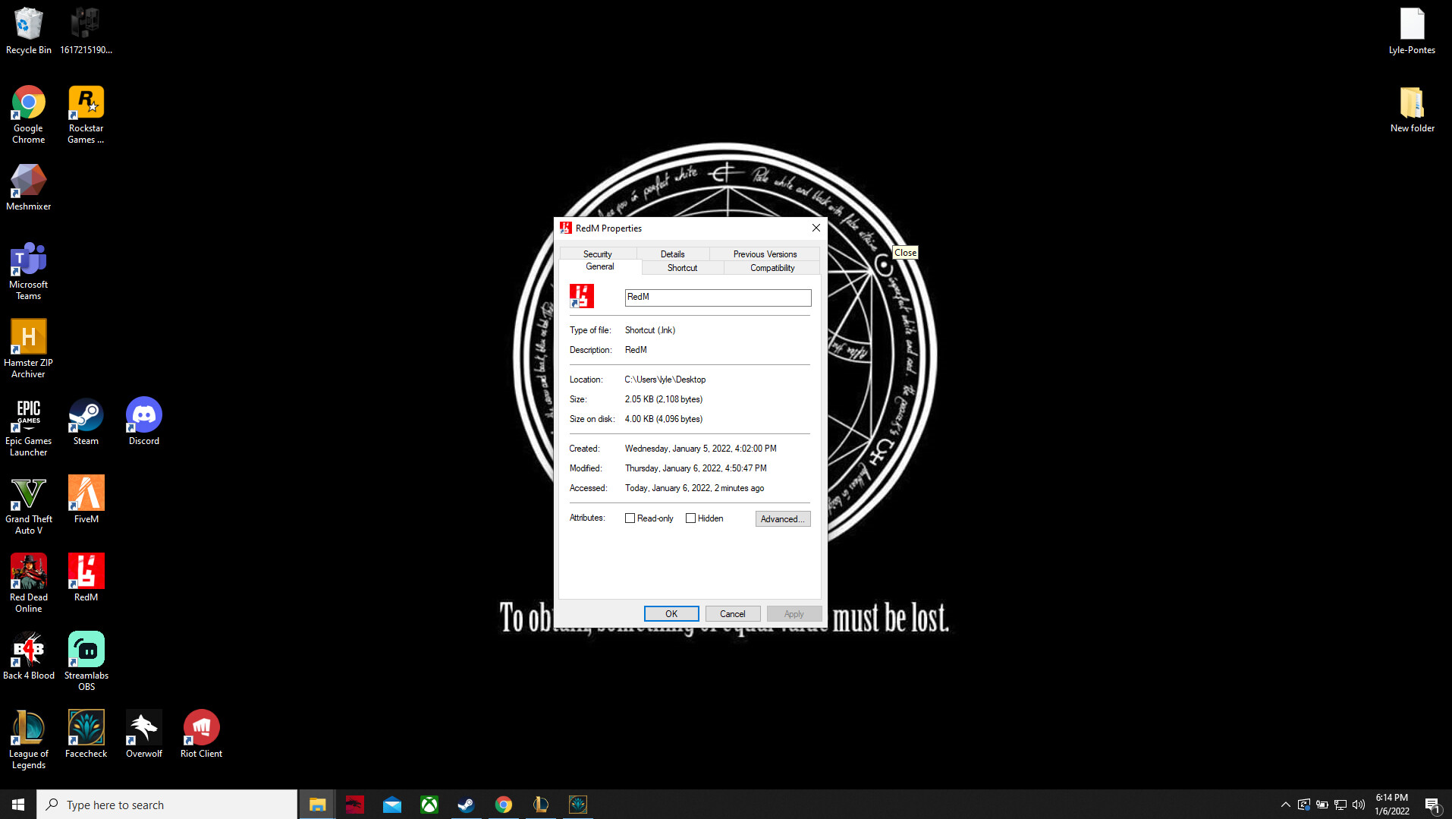This screenshot has height=819, width=1452.
Task: Switch to the General tab
Action: click(600, 267)
